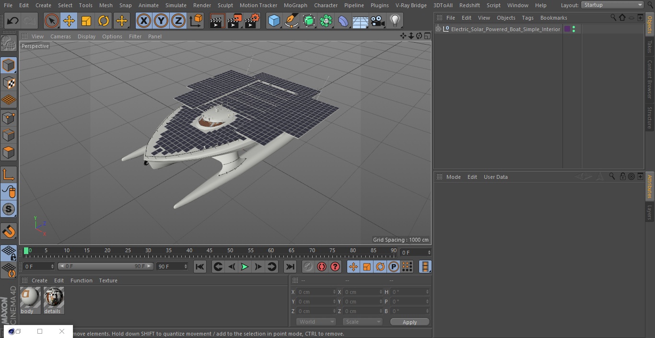Toggle visibility dots of the boat object
Image resolution: width=655 pixels, height=338 pixels.
pyautogui.click(x=573, y=29)
